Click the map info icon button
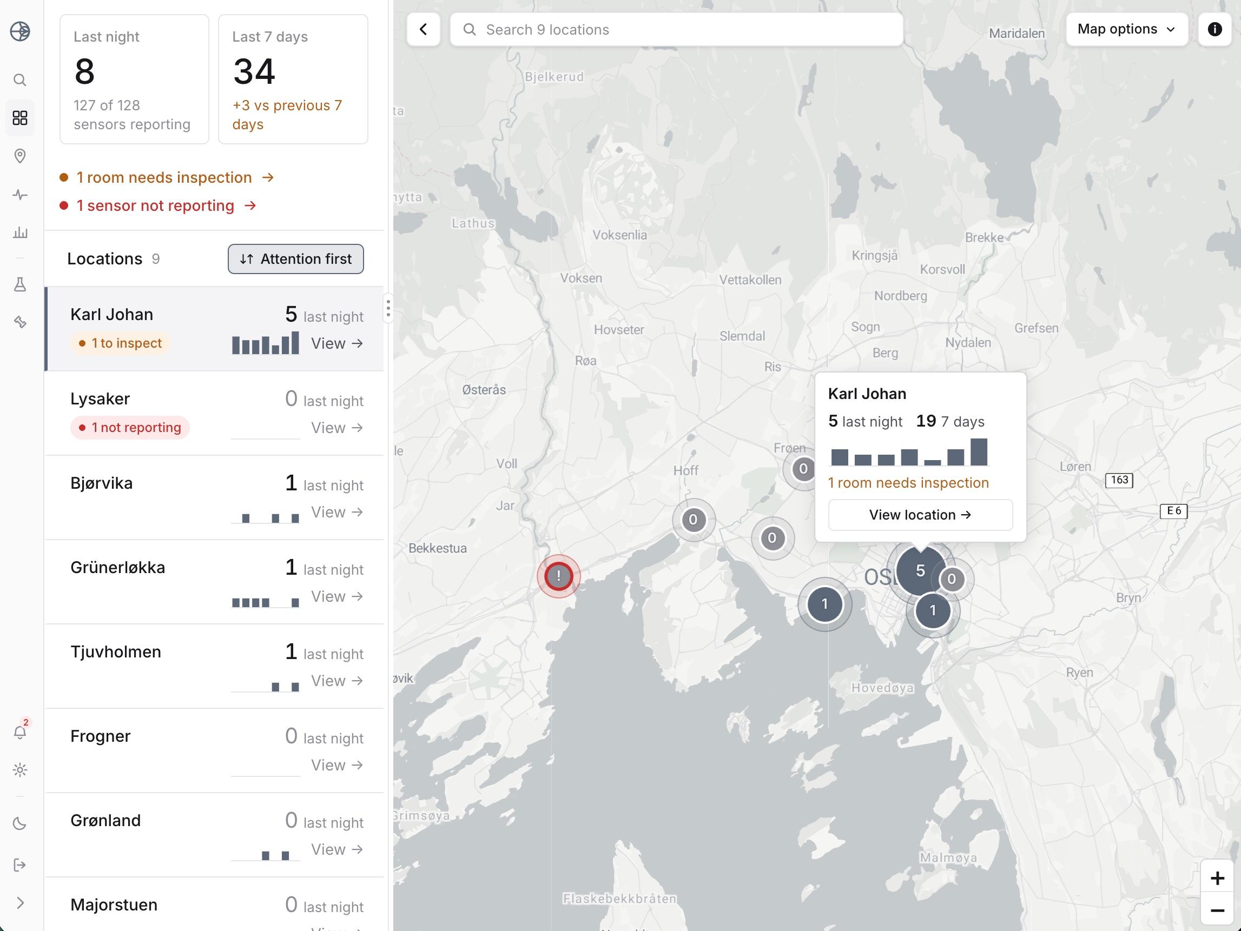Image resolution: width=1241 pixels, height=931 pixels. (1214, 29)
